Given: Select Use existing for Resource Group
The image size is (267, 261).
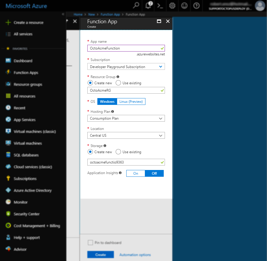Looking at the screenshot, I should click(118, 83).
